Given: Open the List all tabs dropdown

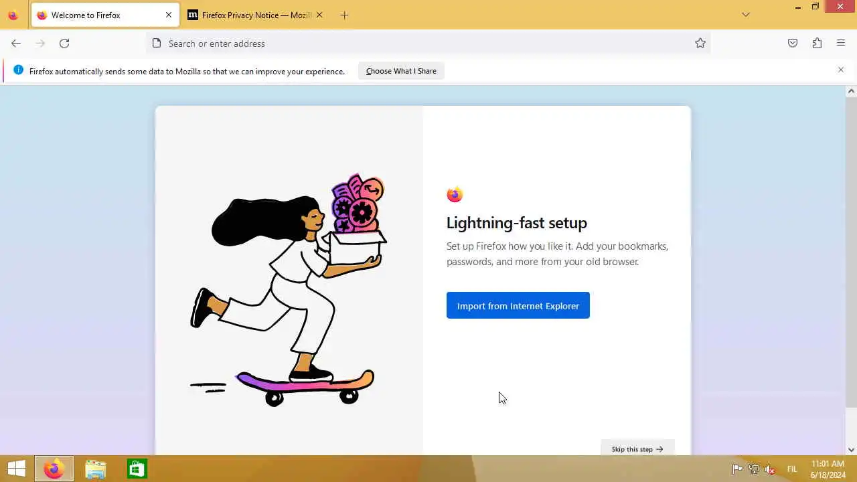Looking at the screenshot, I should pyautogui.click(x=745, y=15).
